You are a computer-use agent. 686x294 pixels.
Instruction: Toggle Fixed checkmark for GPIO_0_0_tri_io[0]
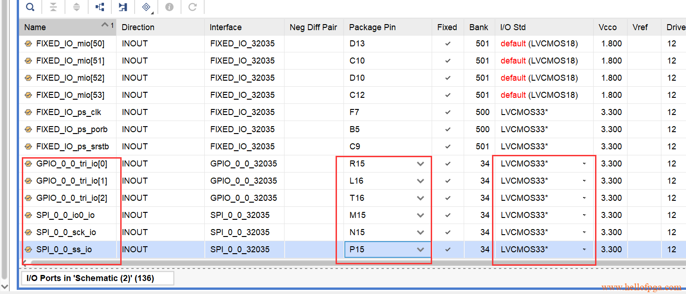(x=447, y=164)
